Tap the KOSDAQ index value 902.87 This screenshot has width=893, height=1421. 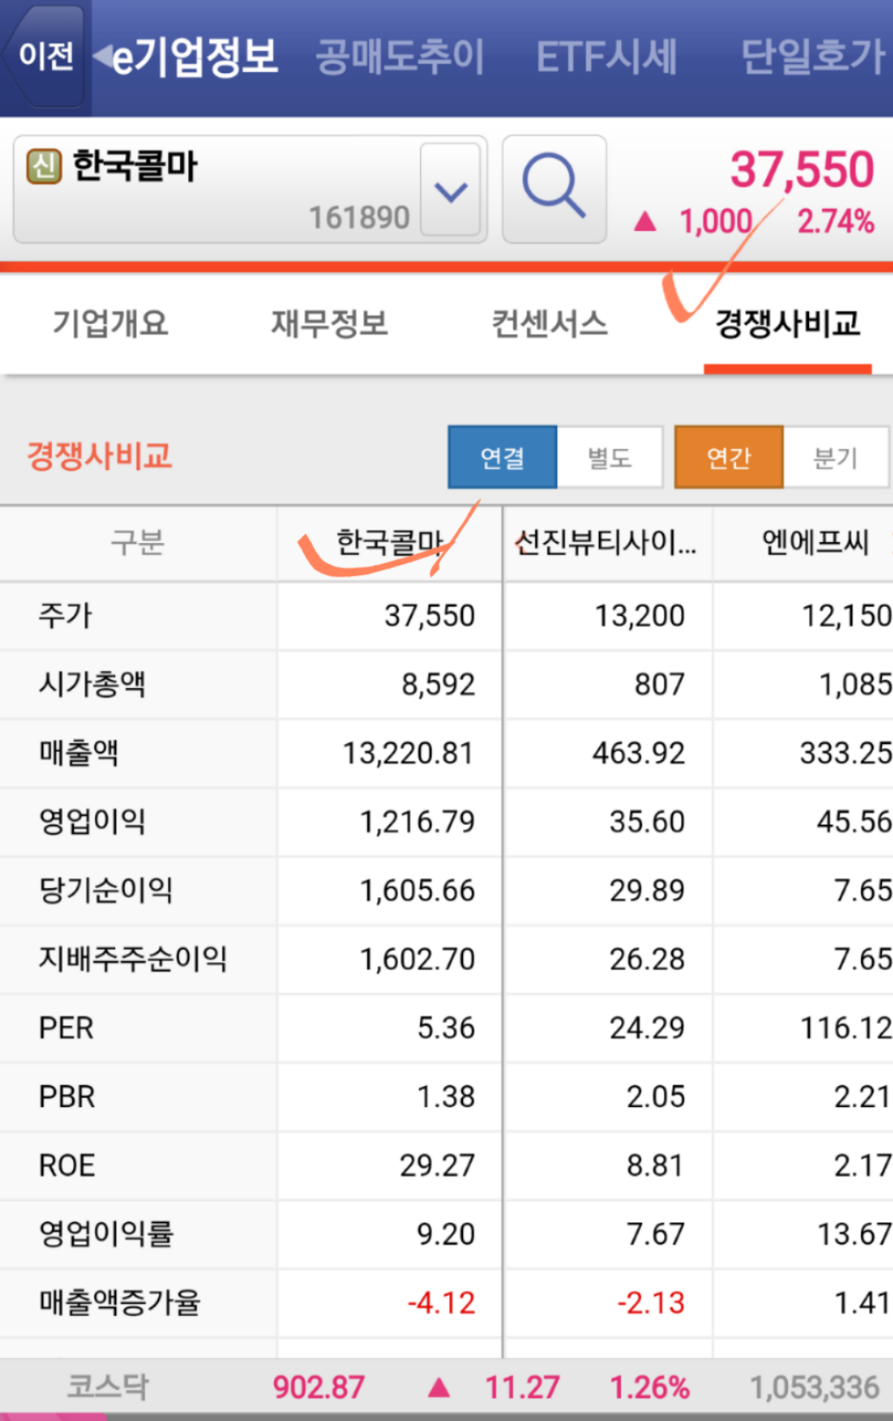click(318, 1387)
